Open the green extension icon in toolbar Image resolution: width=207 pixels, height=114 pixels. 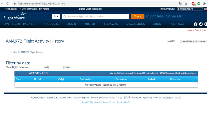pos(199,4)
